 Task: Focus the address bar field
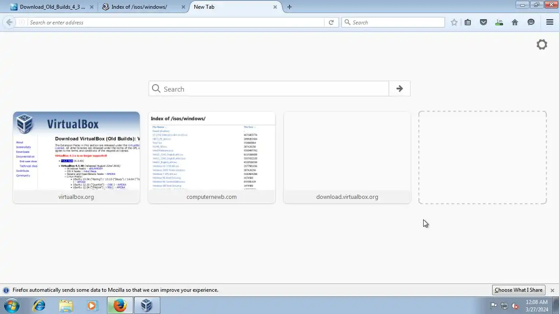pos(176,22)
